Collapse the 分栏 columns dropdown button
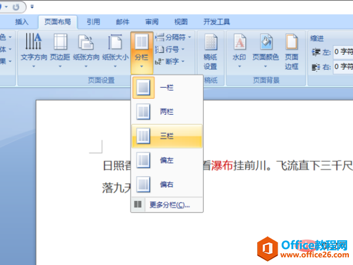 pos(142,53)
